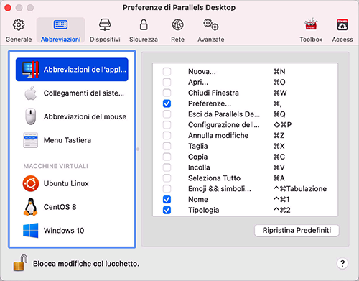Image resolution: width=359 pixels, height=281 pixels.
Task: Uncheck the Tipologia shortcut checkbox
Action: [167, 210]
